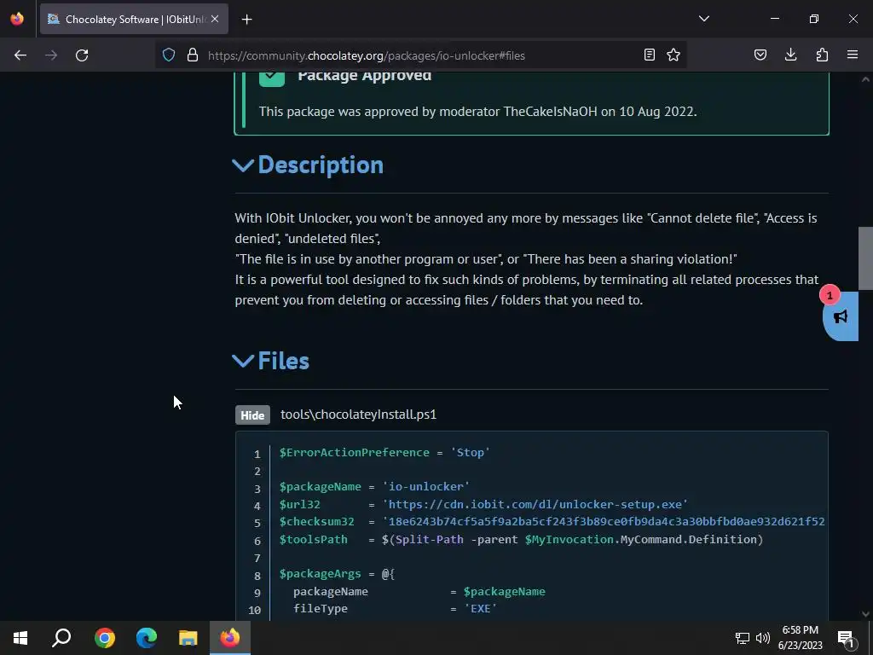873x655 pixels.
Task: Open the tracking protection shield icon
Action: [169, 55]
